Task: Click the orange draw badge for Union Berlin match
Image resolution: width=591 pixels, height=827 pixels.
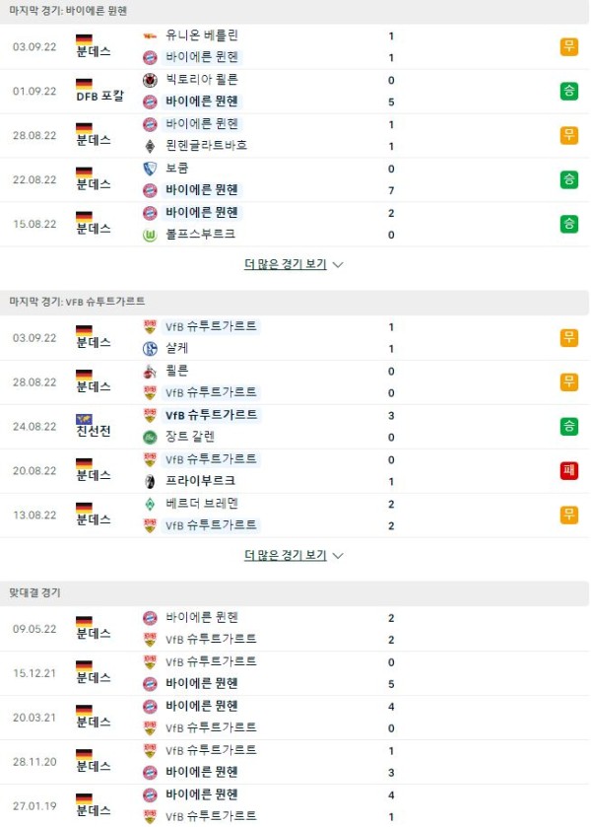Action: [x=569, y=46]
